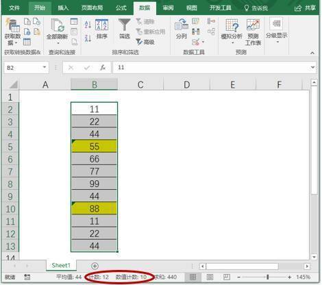The image size is (322, 285).
Task: Open the custom Sort (排序) dialog
Action: click(101, 29)
